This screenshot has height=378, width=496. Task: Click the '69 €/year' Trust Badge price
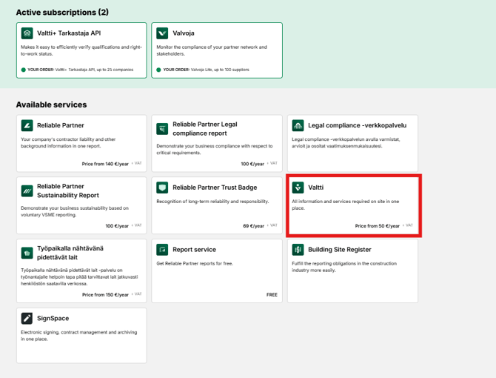(253, 226)
